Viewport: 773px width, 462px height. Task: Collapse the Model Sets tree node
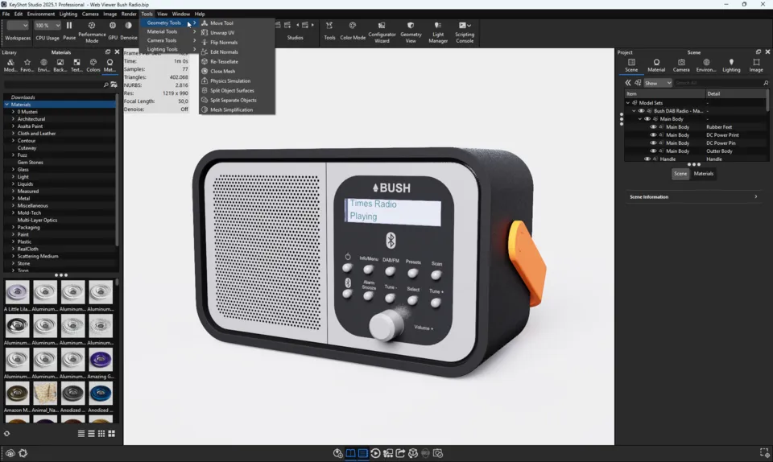point(628,103)
